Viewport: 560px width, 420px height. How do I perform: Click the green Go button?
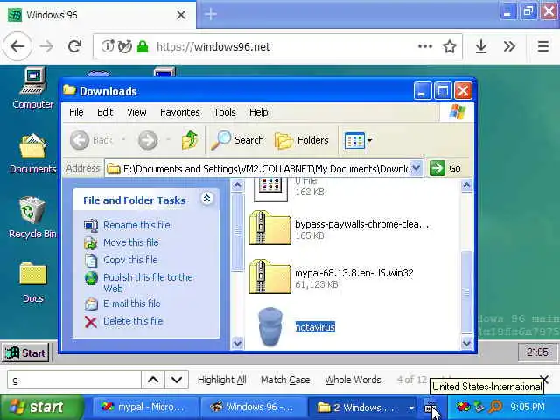click(445, 168)
